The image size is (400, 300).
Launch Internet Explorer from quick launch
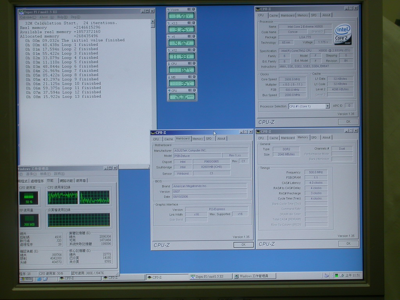39,279
